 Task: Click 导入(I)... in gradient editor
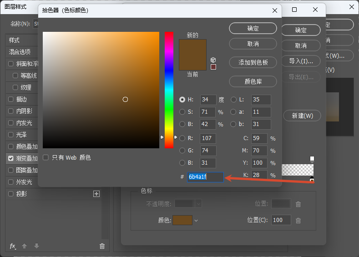(x=301, y=61)
